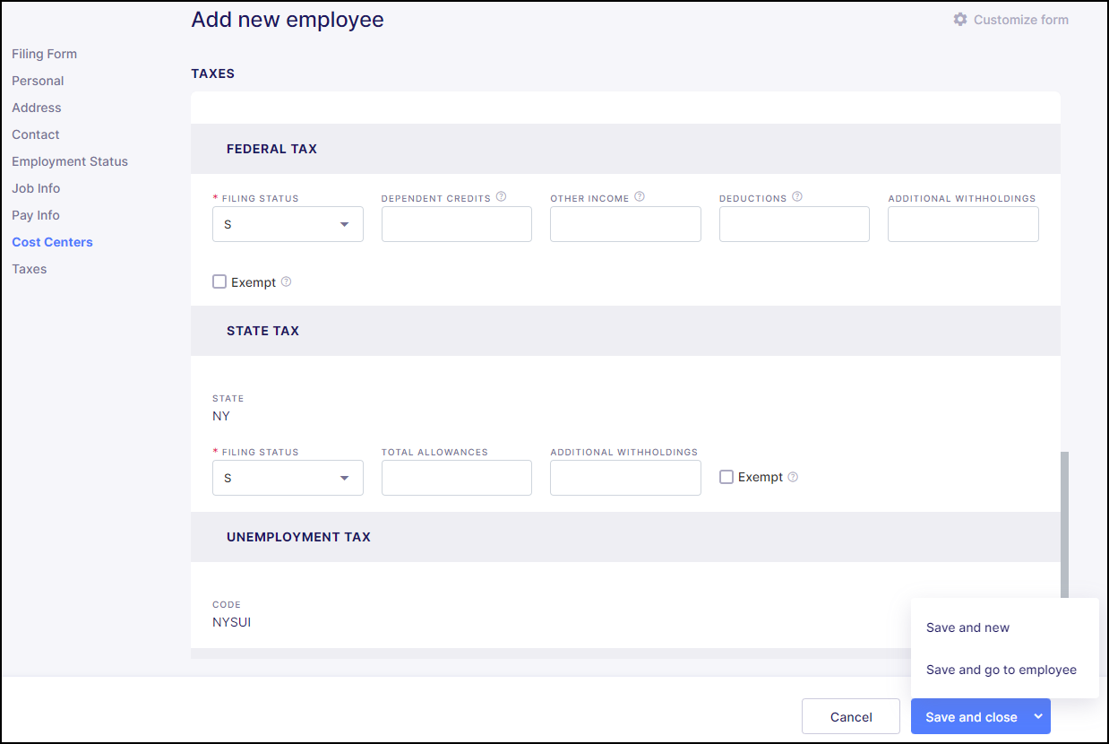The height and width of the screenshot is (744, 1109).
Task: Click the Total Allowances input field
Action: point(457,479)
